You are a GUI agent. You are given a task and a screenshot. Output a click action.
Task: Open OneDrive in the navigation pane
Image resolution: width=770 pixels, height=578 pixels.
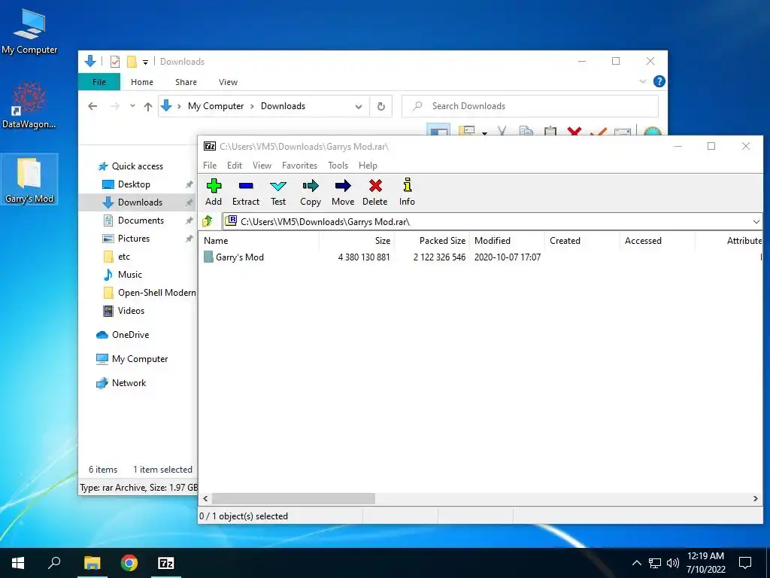point(130,335)
